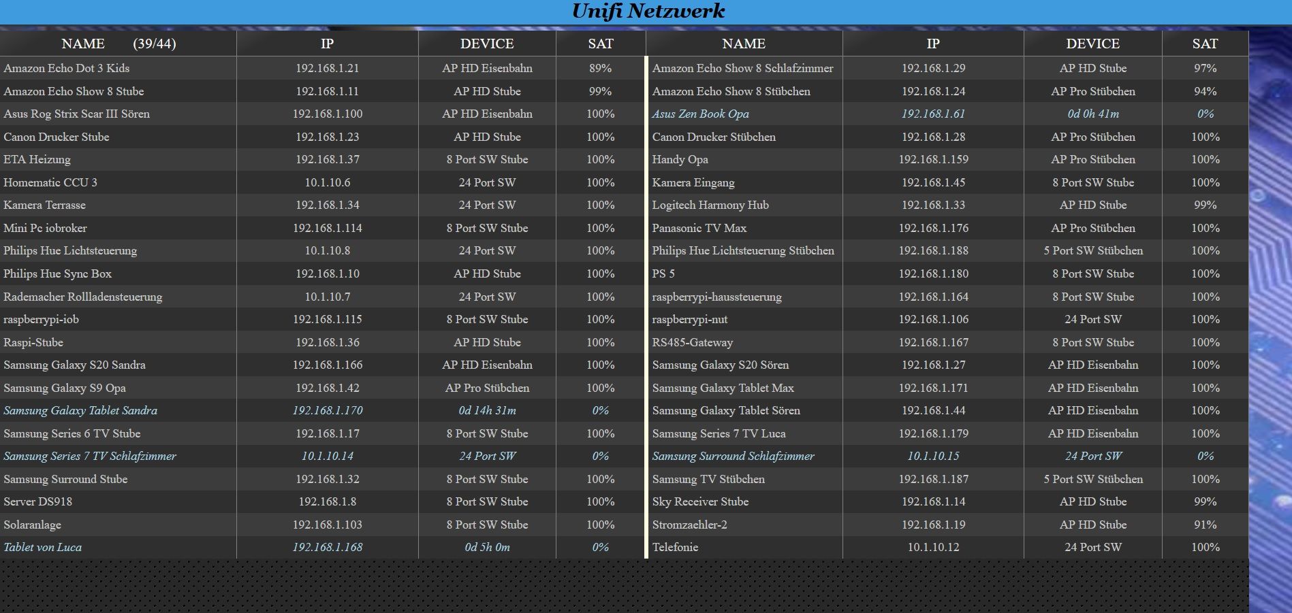Select Amazon Echo Show 8 Stube entry
Viewport: 1292px width, 613px height.
(74, 91)
